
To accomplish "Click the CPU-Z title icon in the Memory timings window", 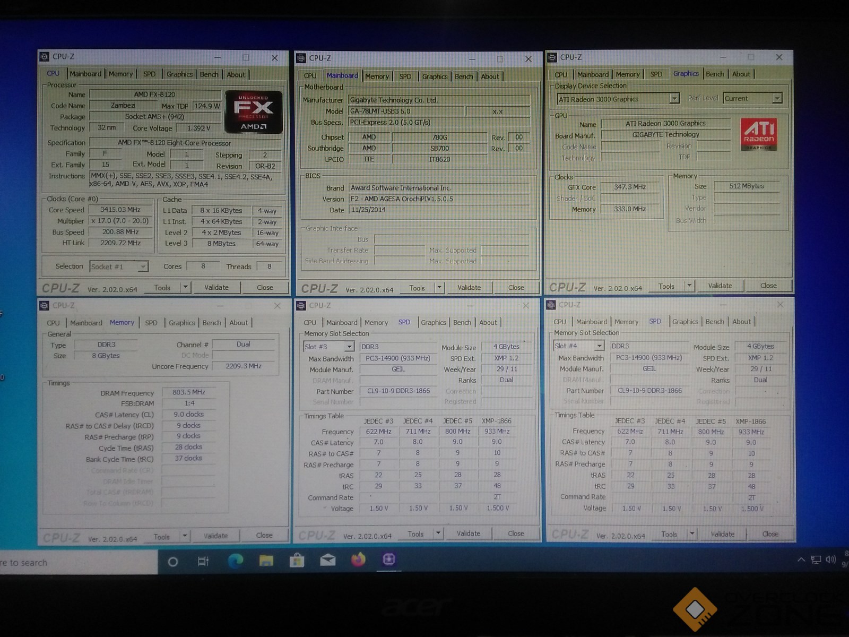I will pos(45,306).
